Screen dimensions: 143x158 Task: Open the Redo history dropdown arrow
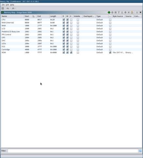[x=16, y=8]
